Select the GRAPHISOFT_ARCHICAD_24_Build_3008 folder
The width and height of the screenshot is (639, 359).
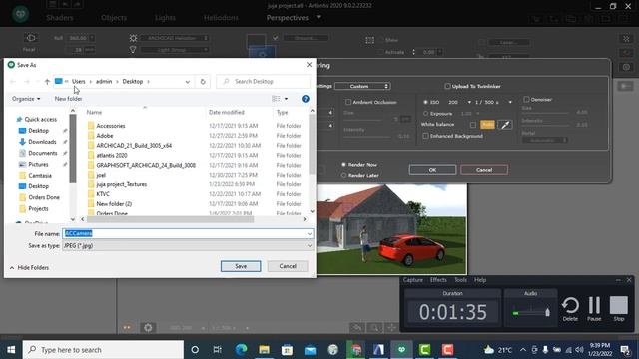click(146, 165)
